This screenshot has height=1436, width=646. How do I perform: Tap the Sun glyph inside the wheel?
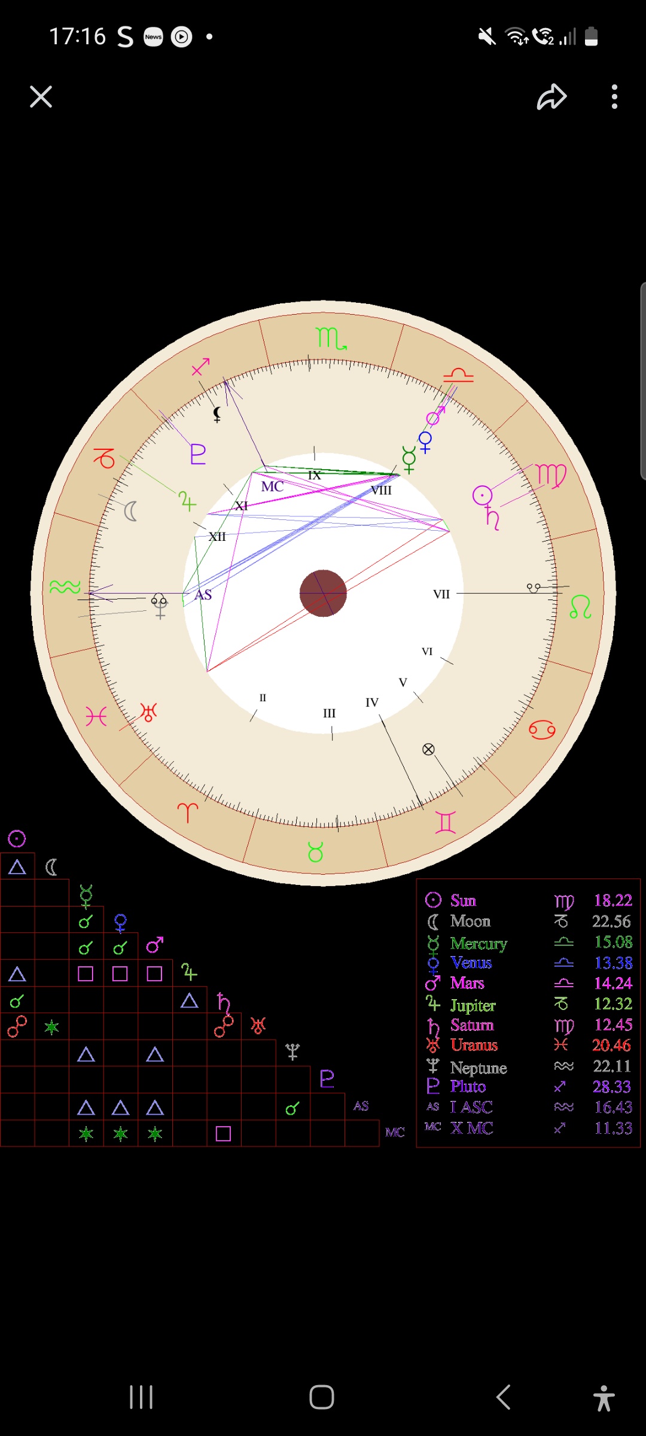point(482,495)
